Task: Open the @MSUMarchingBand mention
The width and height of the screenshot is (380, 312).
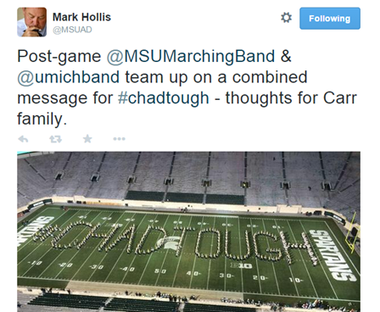Action: coord(191,56)
